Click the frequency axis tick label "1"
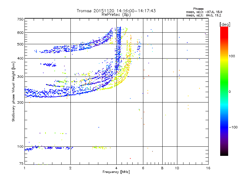 (24, 168)
